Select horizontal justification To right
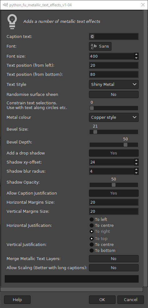This screenshot has width=148, height=308. [100, 232]
